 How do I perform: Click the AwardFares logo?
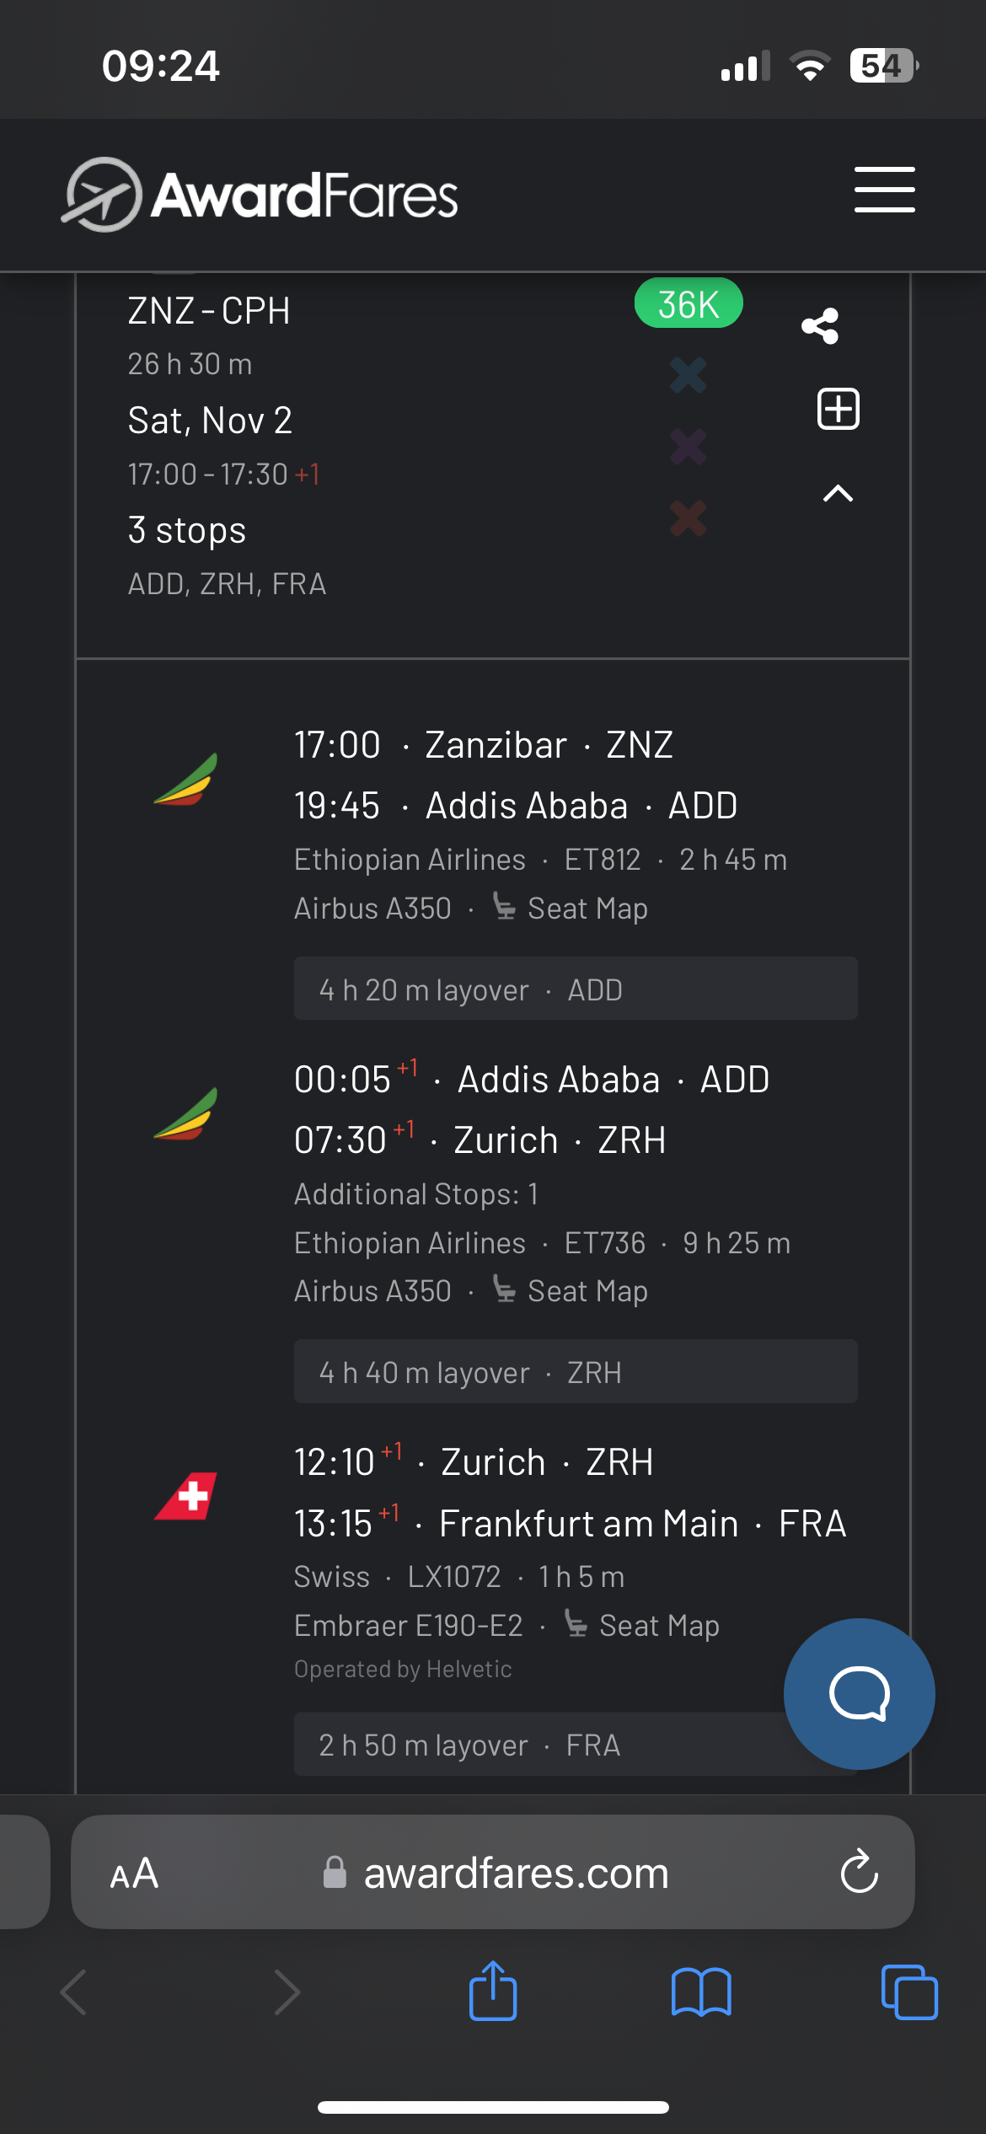pos(261,195)
